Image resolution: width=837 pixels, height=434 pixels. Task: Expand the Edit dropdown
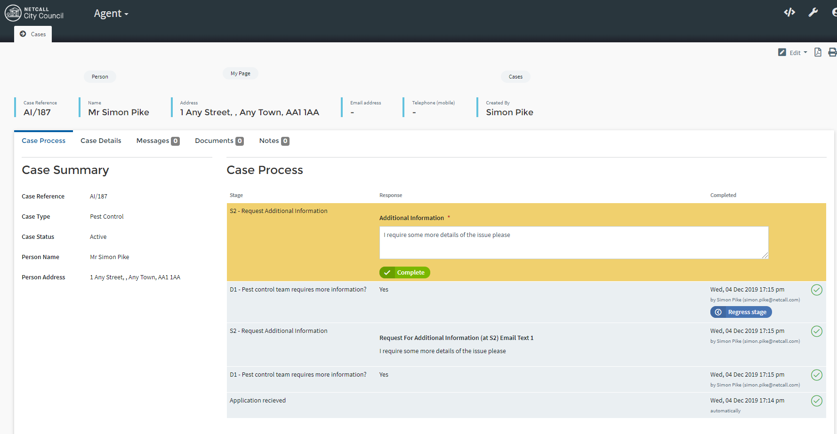click(x=793, y=53)
